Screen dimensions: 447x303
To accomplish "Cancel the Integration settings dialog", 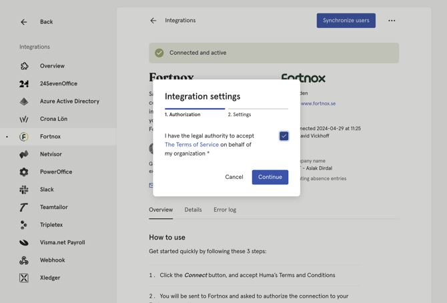I will pyautogui.click(x=234, y=177).
